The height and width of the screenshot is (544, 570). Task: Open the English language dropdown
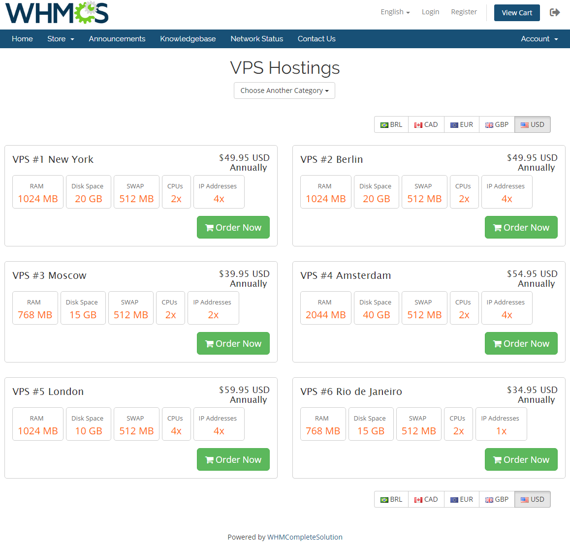click(x=395, y=12)
